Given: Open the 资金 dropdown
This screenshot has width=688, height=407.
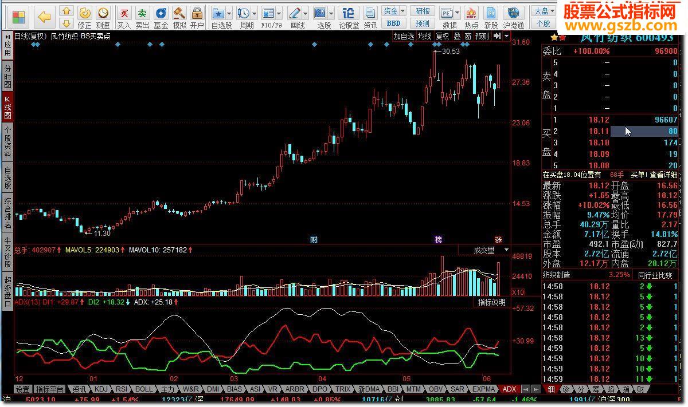Looking at the screenshot, I should pyautogui.click(x=394, y=11).
